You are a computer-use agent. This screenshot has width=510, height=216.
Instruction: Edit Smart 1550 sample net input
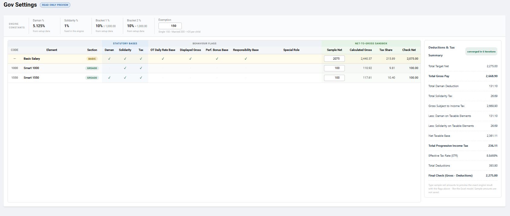tap(334, 78)
